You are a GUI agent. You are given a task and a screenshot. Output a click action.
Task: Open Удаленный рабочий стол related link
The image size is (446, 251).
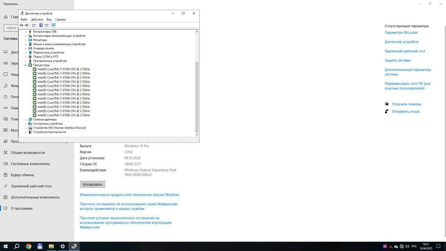coord(405,51)
